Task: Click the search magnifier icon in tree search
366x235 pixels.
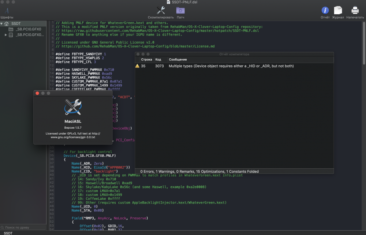Action: (x=2, y=227)
